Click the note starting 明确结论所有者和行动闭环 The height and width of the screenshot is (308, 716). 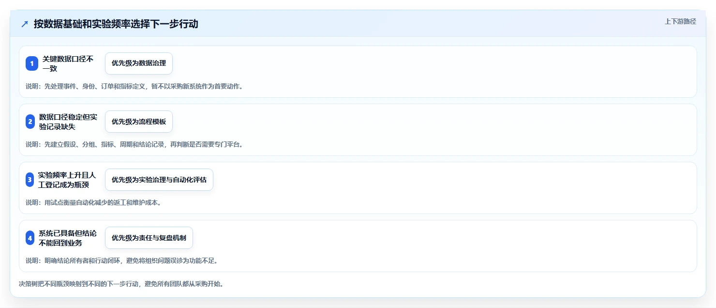tap(121, 261)
